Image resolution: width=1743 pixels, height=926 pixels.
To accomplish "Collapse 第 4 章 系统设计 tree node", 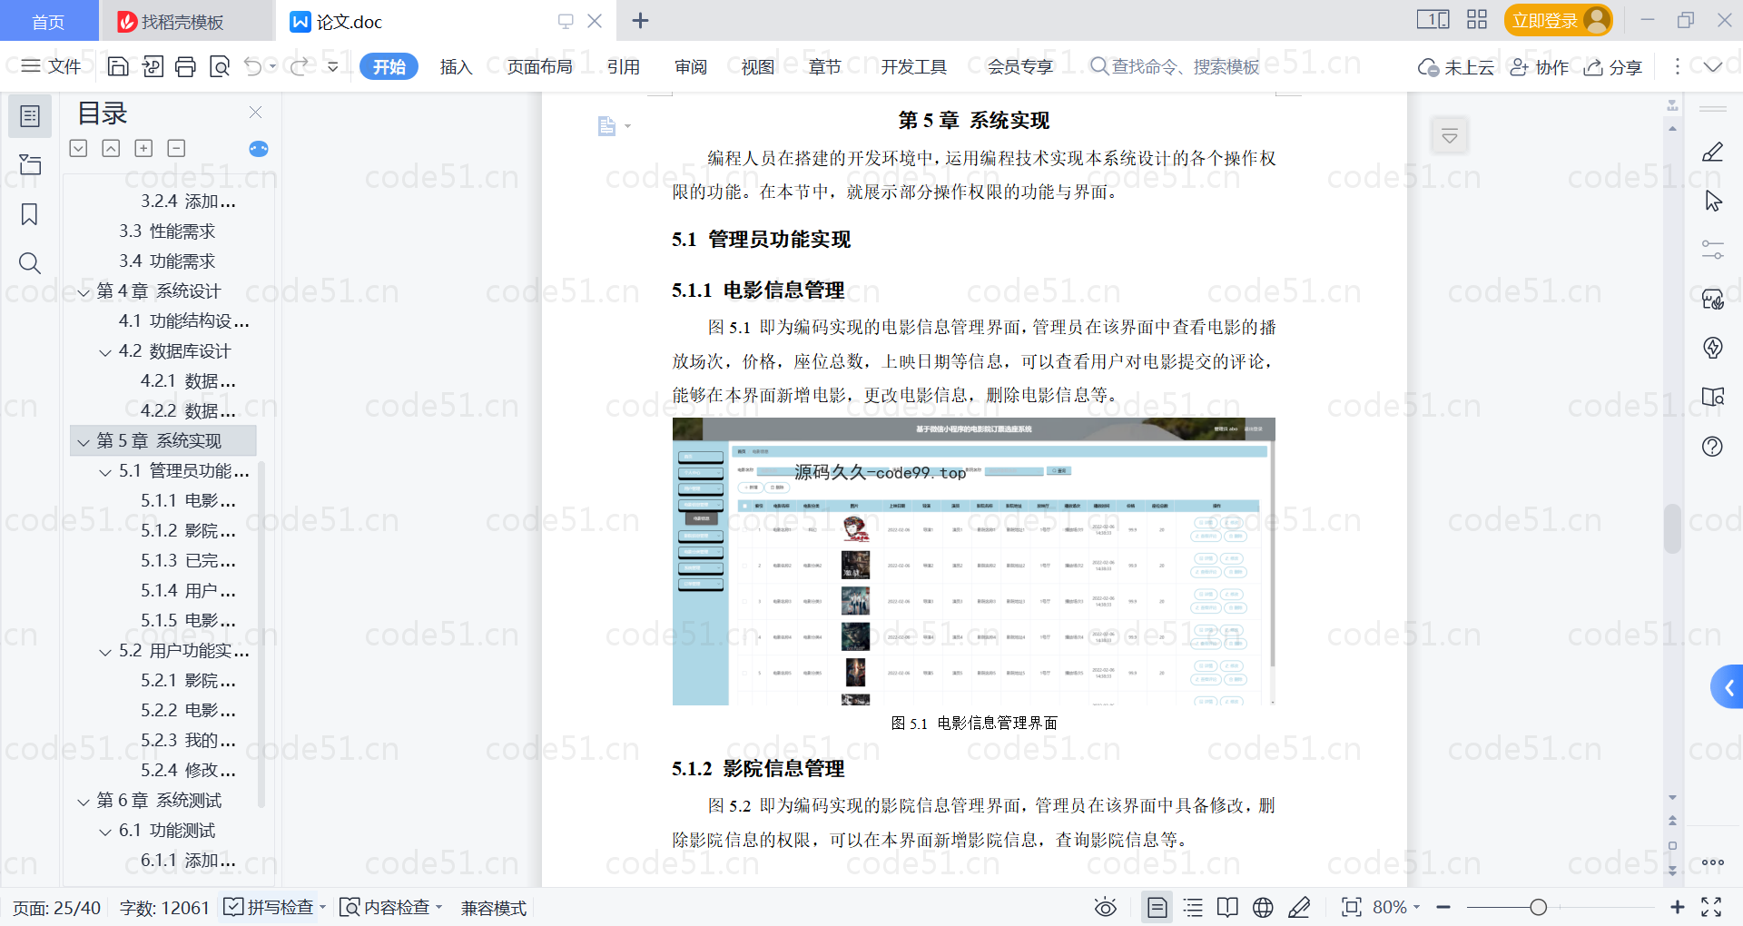I will [84, 292].
